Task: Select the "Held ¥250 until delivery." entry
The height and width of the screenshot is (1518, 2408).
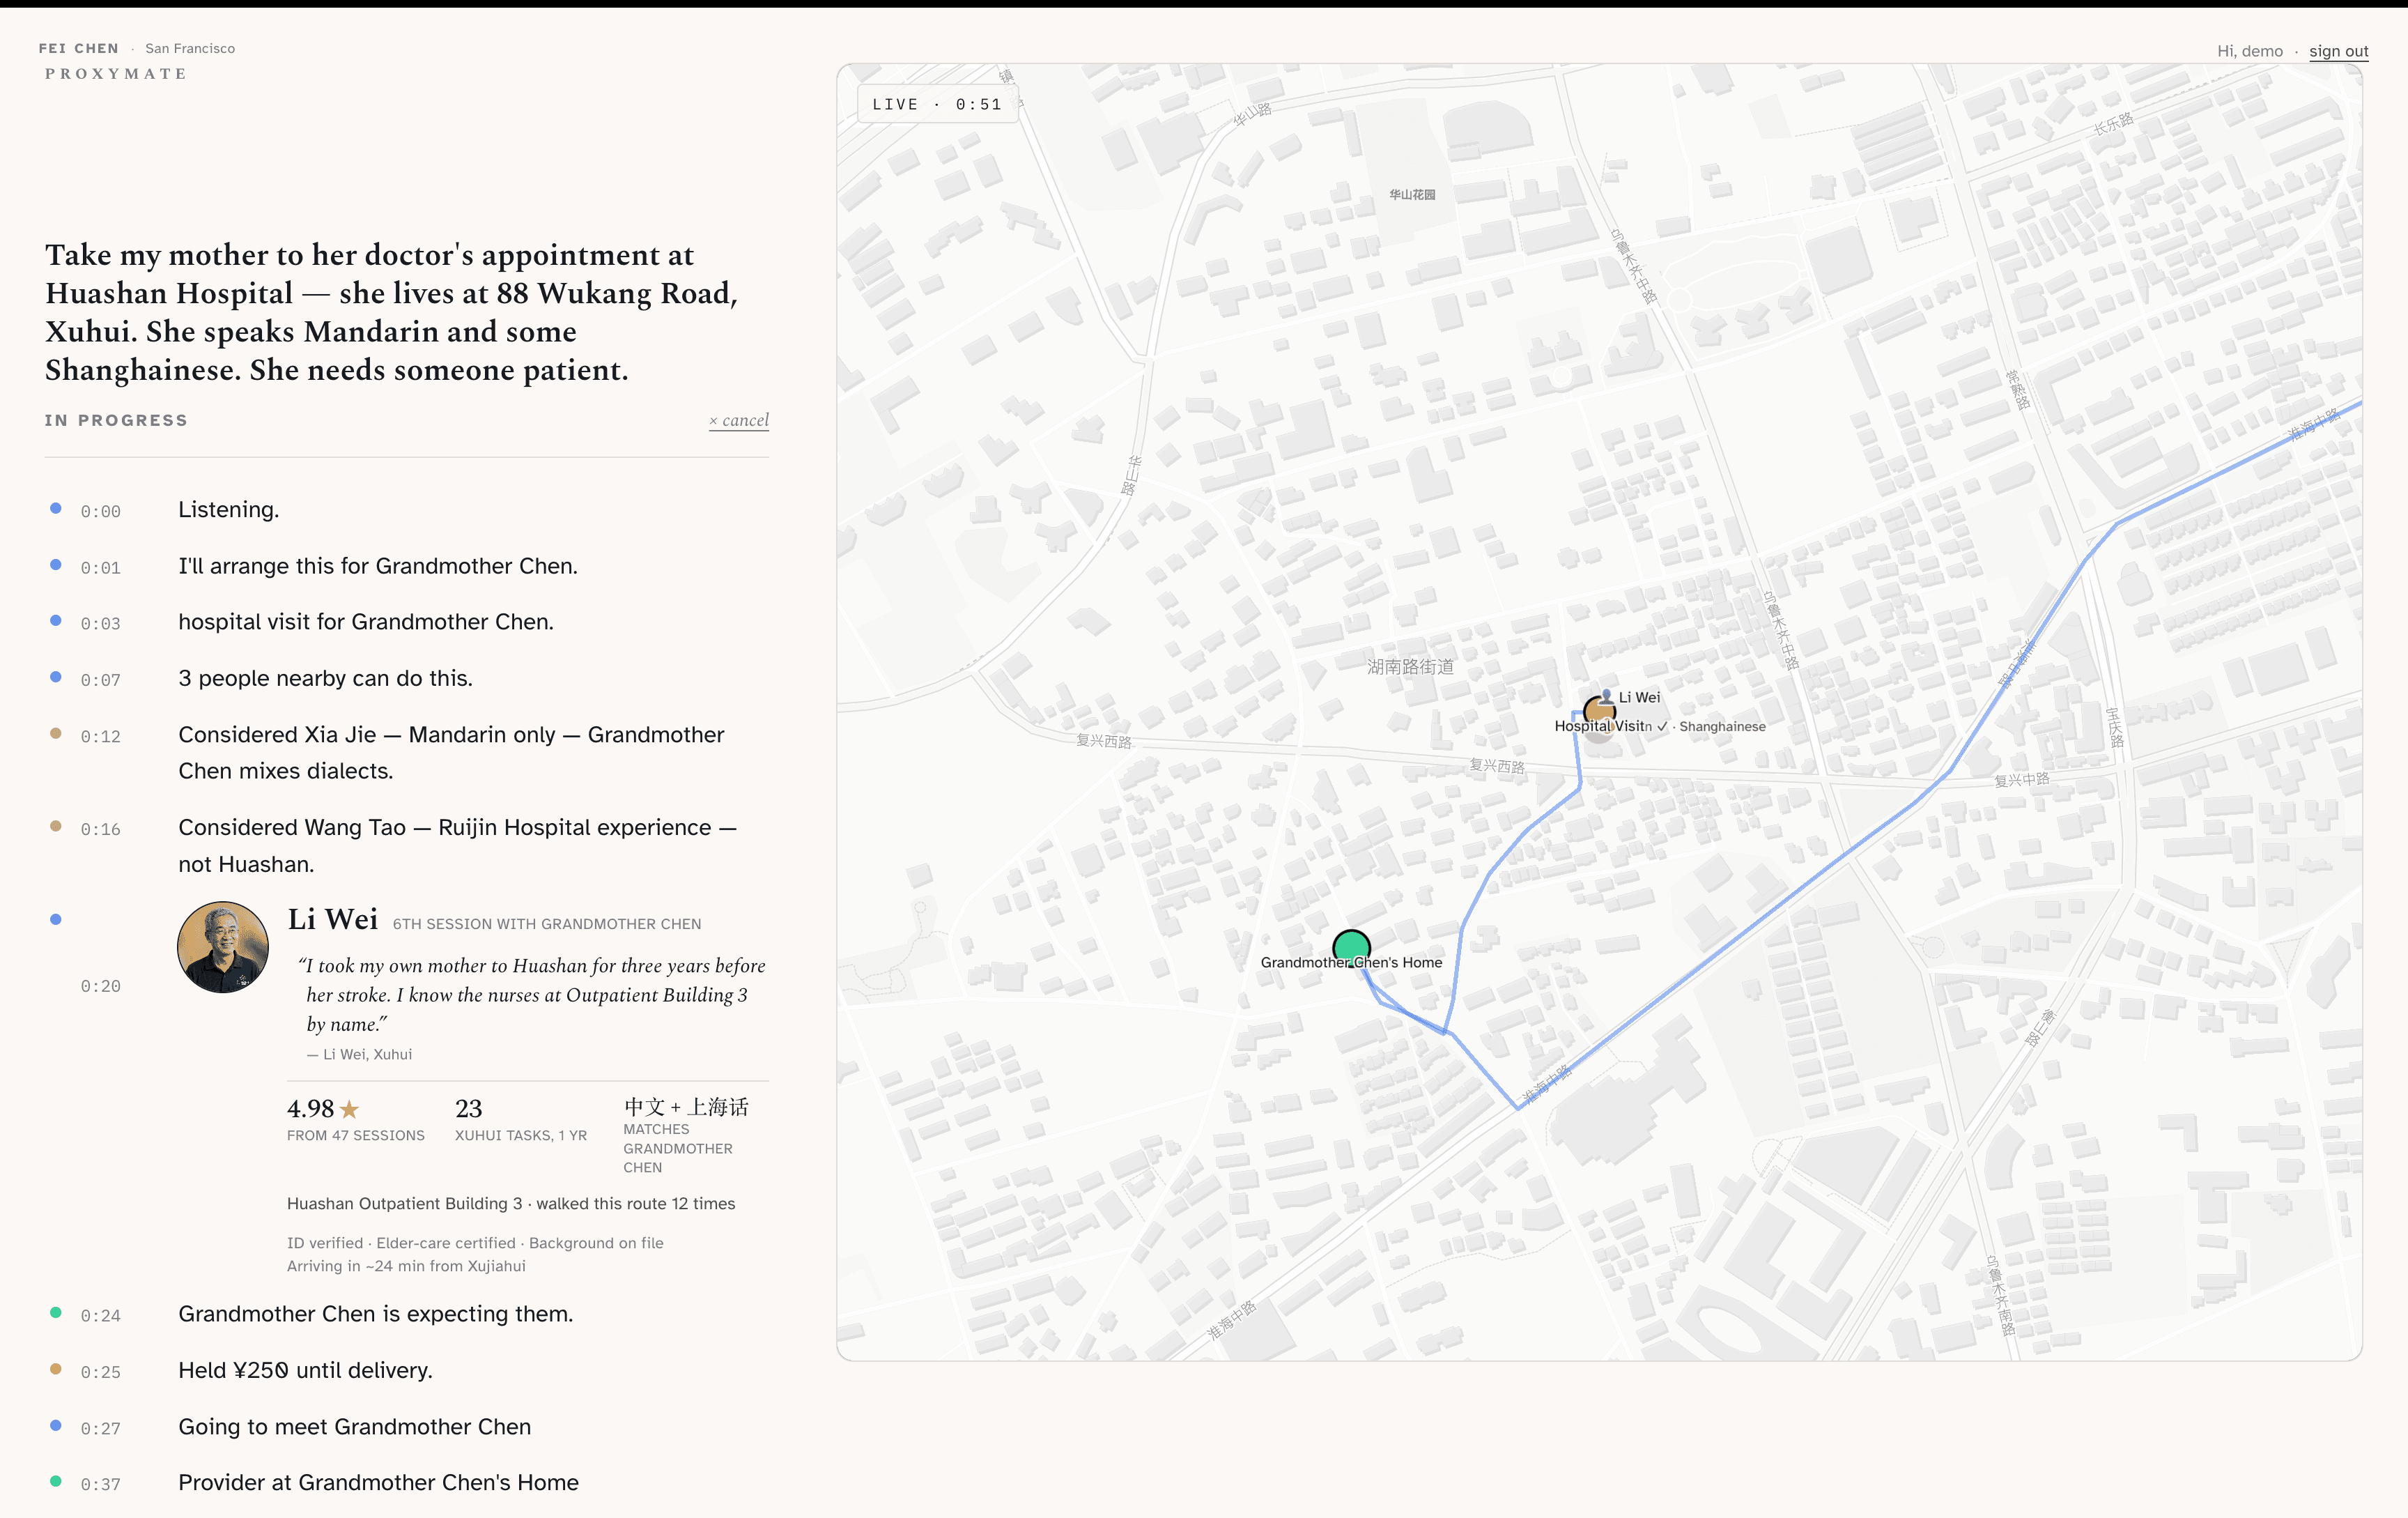Action: pyautogui.click(x=407, y=1371)
